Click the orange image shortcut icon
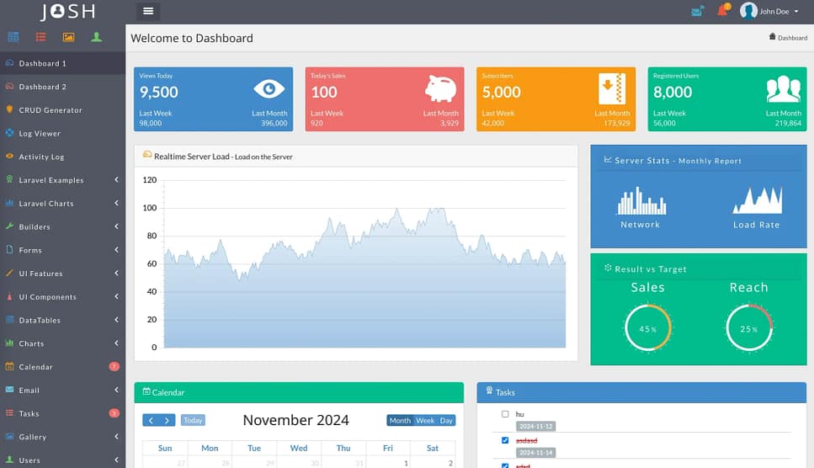The image size is (814, 468). click(68, 37)
